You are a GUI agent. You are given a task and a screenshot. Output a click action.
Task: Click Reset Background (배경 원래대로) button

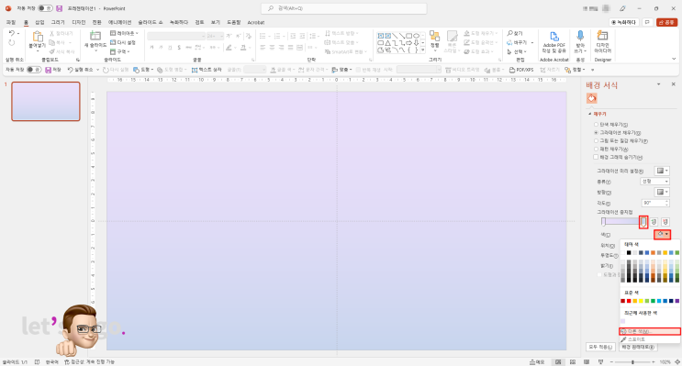[638, 347]
